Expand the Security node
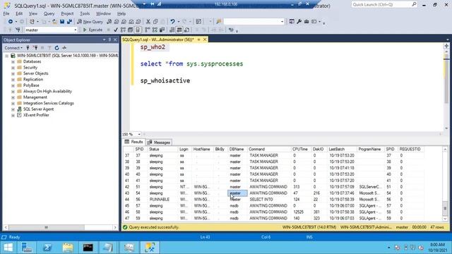The image size is (452, 254). (x=13, y=68)
